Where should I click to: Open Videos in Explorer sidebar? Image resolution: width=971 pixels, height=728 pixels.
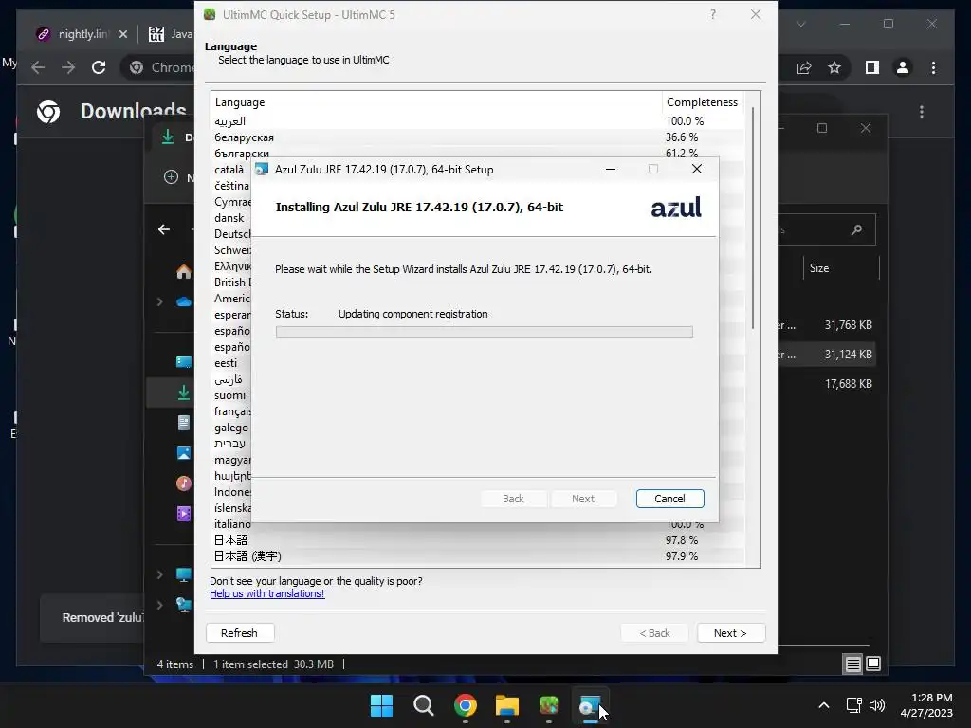click(184, 514)
